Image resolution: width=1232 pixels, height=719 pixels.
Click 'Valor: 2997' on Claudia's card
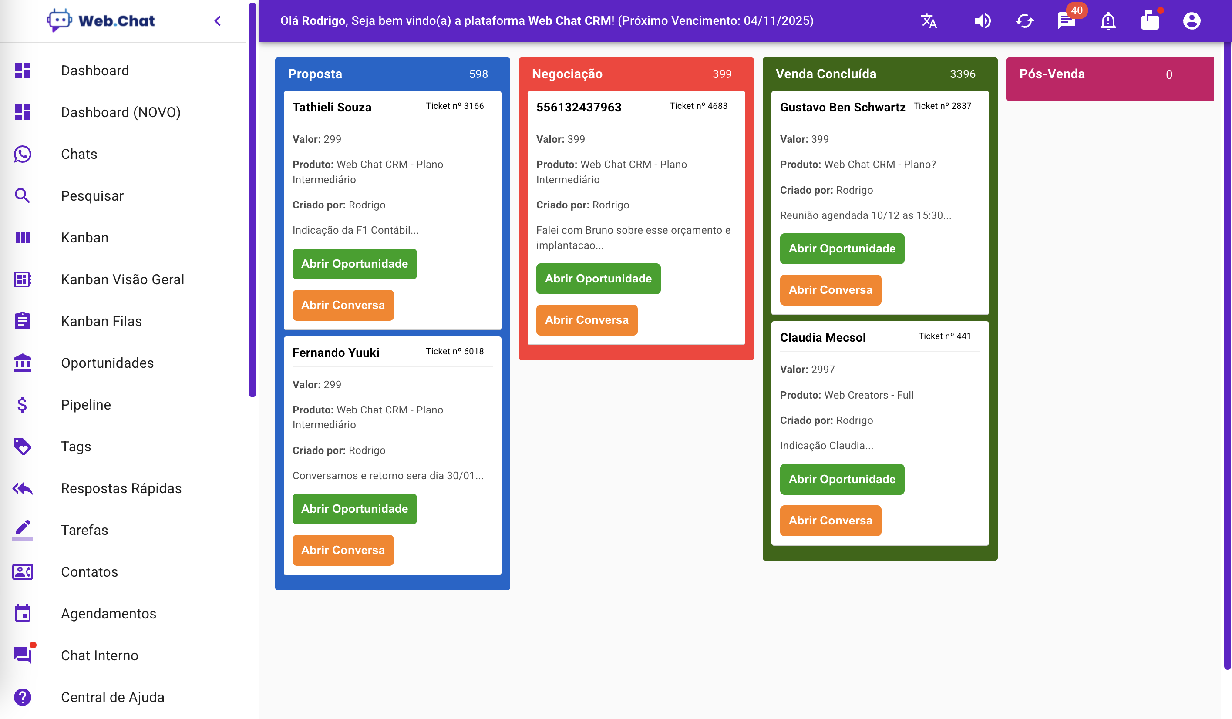pos(807,370)
